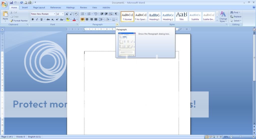Click the Replace button
This screenshot has width=256, height=139.
pos(236,16)
